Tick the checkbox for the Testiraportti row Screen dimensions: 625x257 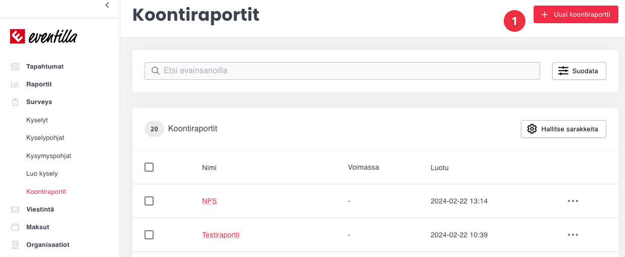tap(149, 235)
